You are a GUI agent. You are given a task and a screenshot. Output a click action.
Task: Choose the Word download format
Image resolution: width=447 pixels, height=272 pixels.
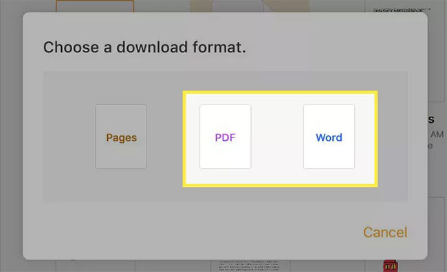[x=329, y=137]
